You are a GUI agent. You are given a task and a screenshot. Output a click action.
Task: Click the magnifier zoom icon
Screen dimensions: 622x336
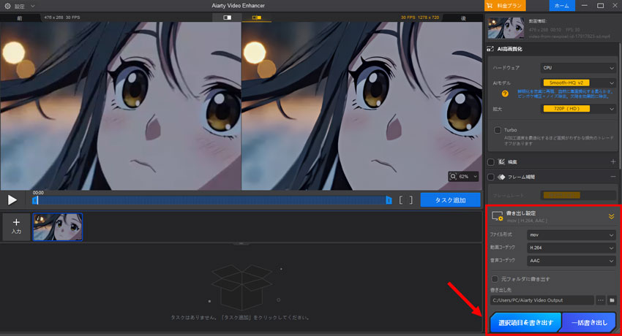point(453,177)
